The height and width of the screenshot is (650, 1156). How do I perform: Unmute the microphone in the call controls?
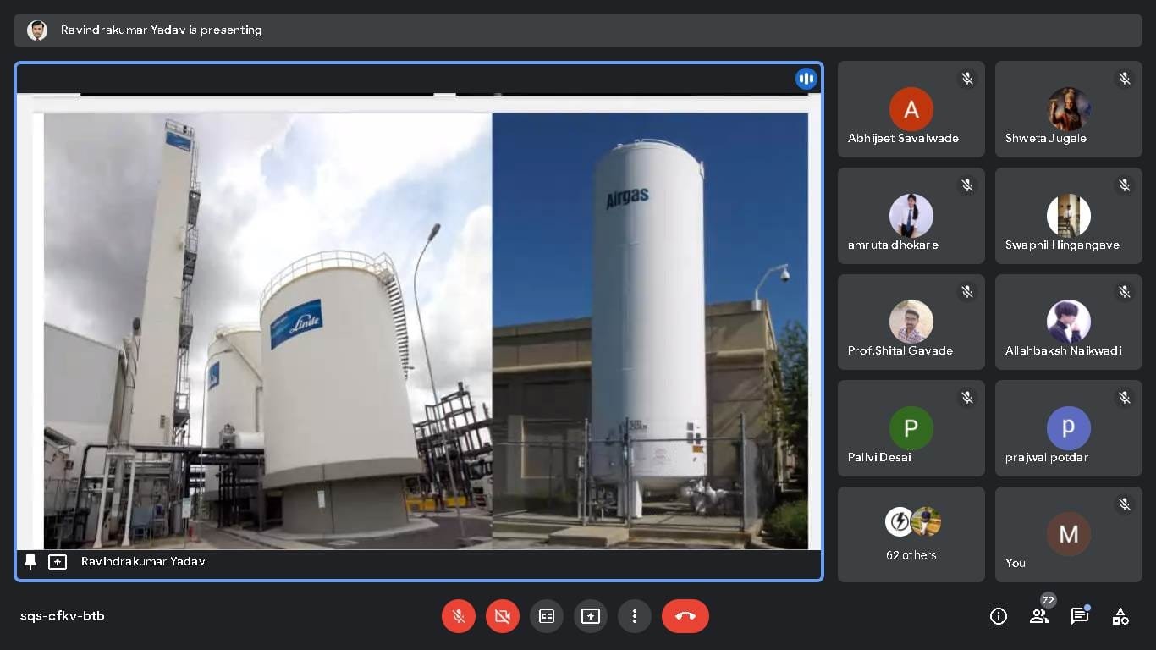point(459,616)
